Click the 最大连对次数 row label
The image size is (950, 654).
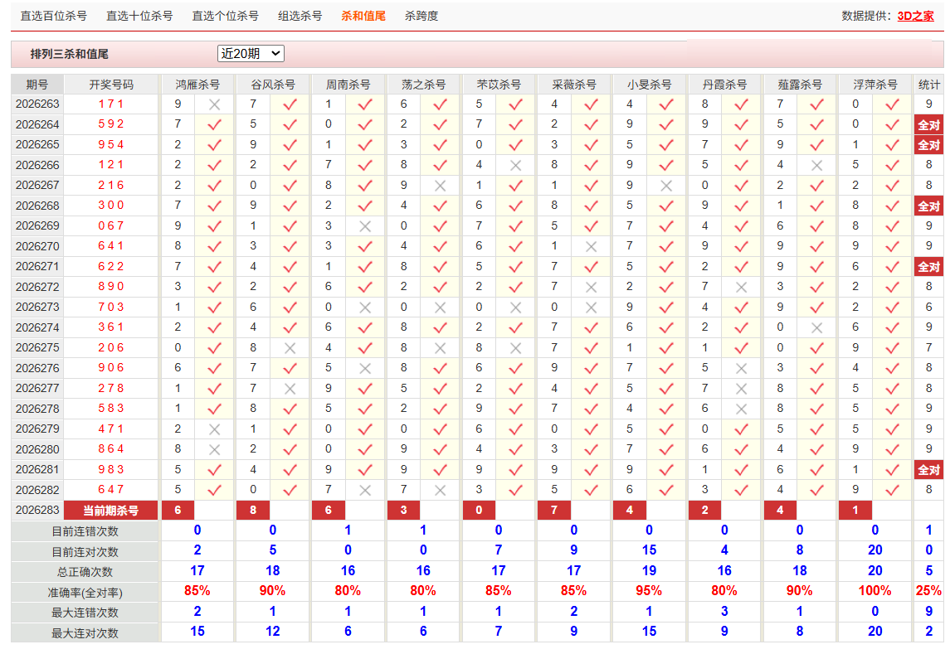85,632
